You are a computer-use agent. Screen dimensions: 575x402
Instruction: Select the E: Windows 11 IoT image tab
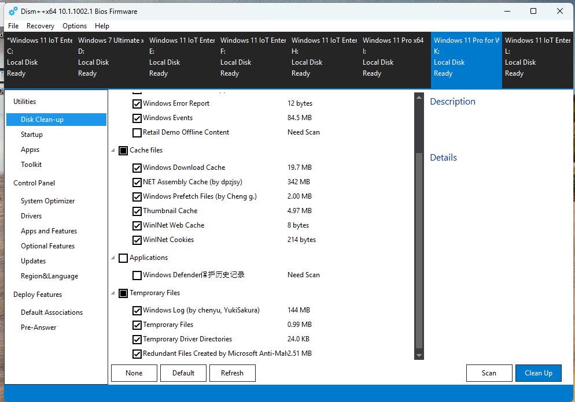[x=182, y=60]
